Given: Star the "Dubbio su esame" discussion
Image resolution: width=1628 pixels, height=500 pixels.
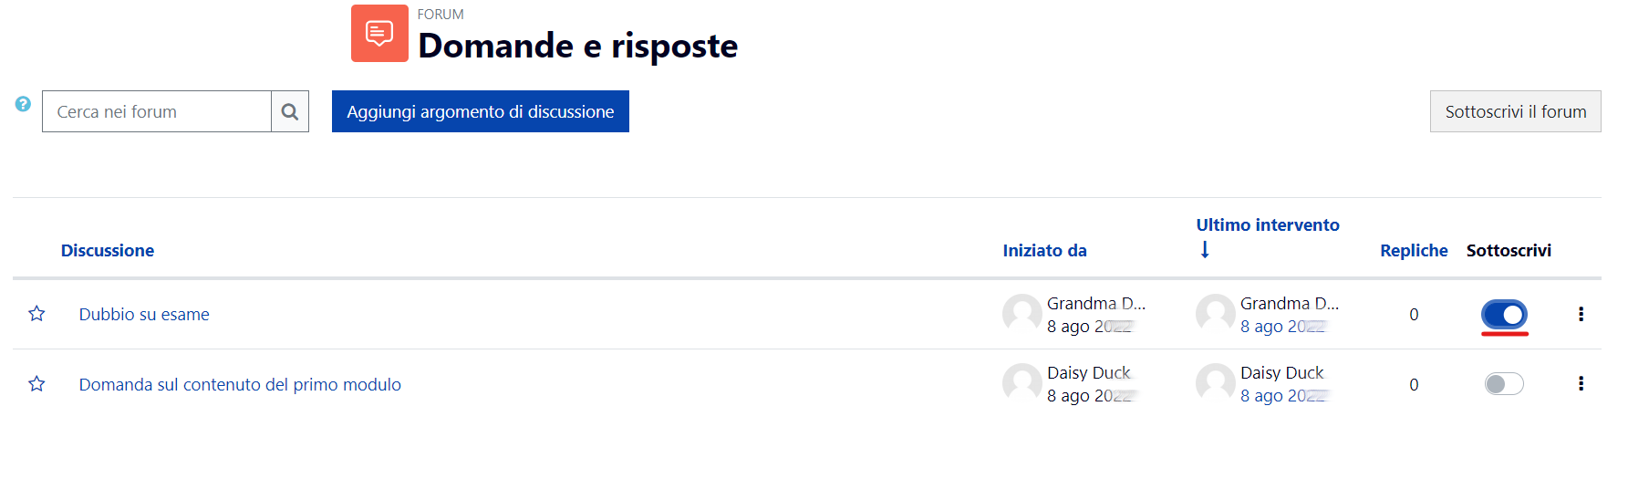Looking at the screenshot, I should pos(36,314).
